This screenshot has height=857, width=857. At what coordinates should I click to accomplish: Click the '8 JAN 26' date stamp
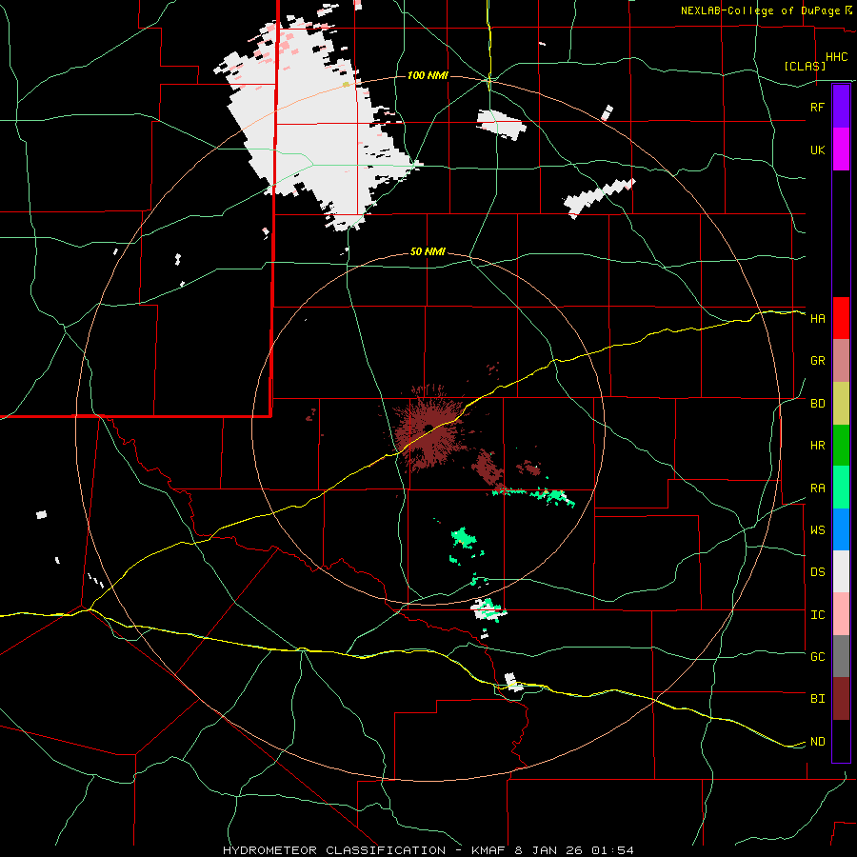point(551,850)
